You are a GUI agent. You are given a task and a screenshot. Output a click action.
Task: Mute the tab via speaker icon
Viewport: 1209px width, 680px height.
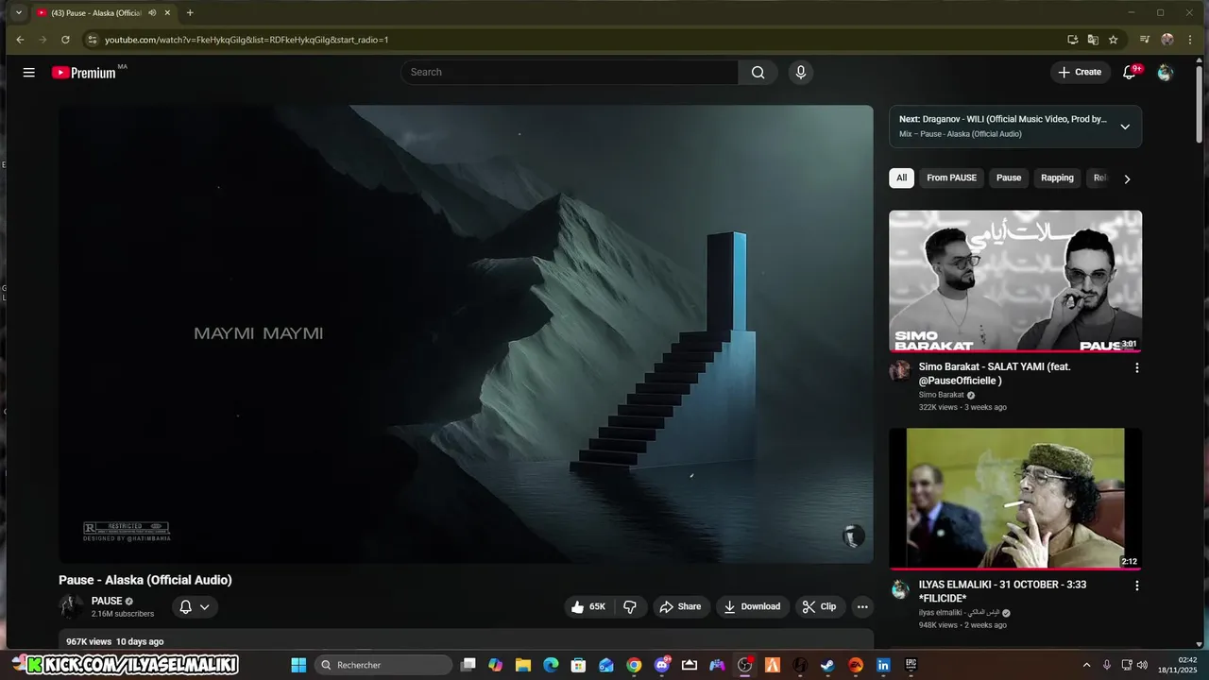(152, 13)
